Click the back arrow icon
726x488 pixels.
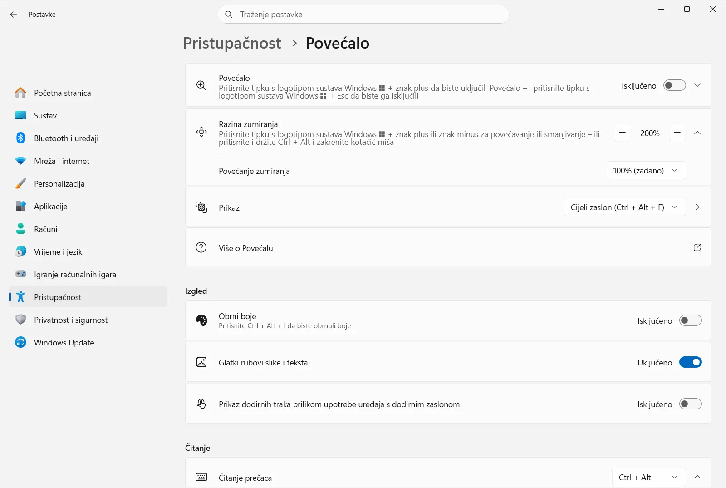click(14, 15)
